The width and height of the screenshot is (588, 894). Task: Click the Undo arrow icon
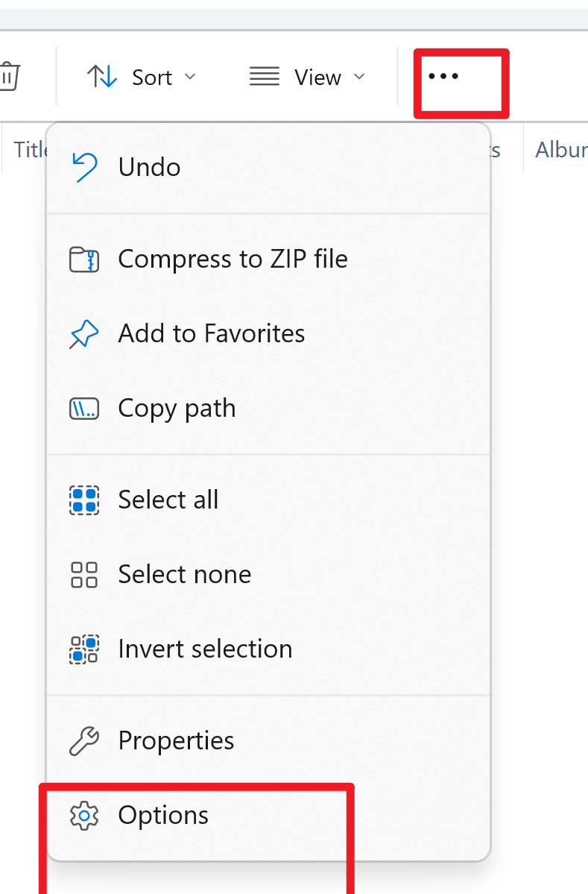84,167
